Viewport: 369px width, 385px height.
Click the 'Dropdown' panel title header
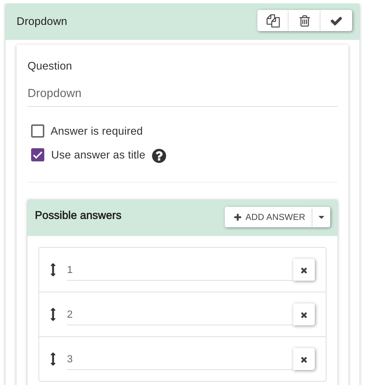[x=42, y=21]
